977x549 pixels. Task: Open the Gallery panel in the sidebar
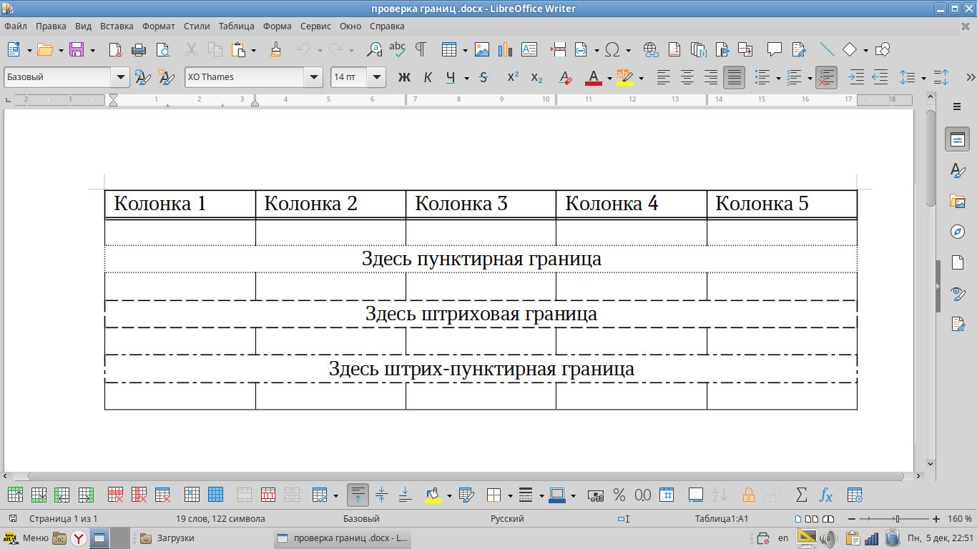coord(958,201)
